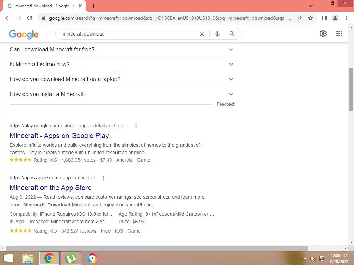Viewport: 354px width, 265px height.
Task: Click 'Compatibility: iPhone Requires iOS 10.0' text
Action: point(61,214)
